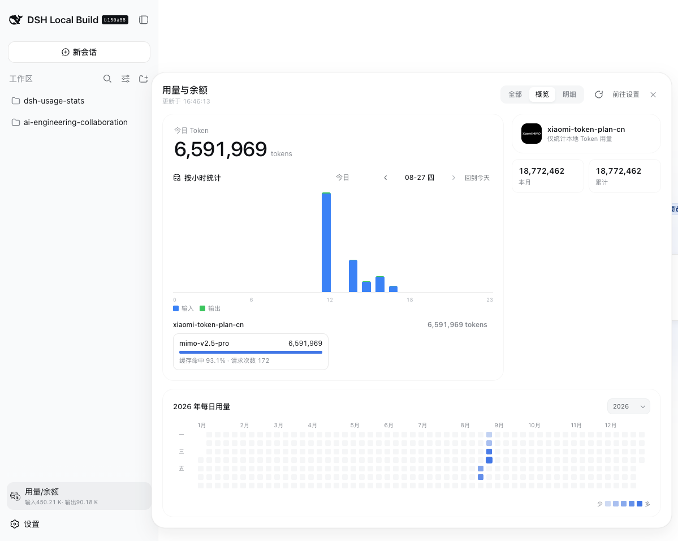Go to previous day with left chevron
The image size is (678, 541).
click(386, 178)
